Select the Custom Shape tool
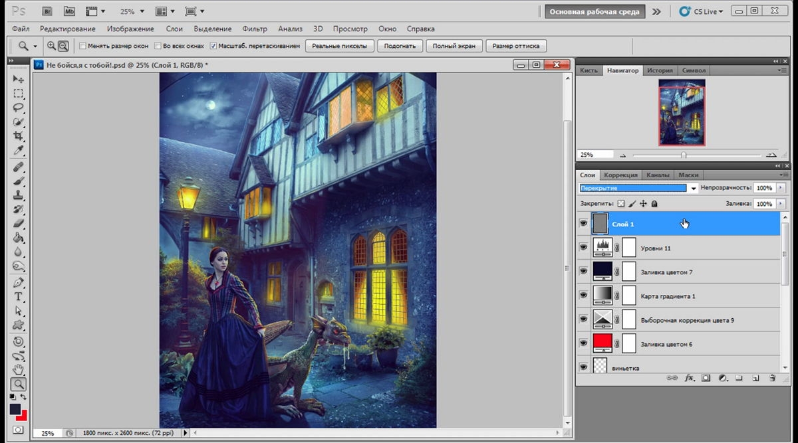The height and width of the screenshot is (443, 798). 19,325
